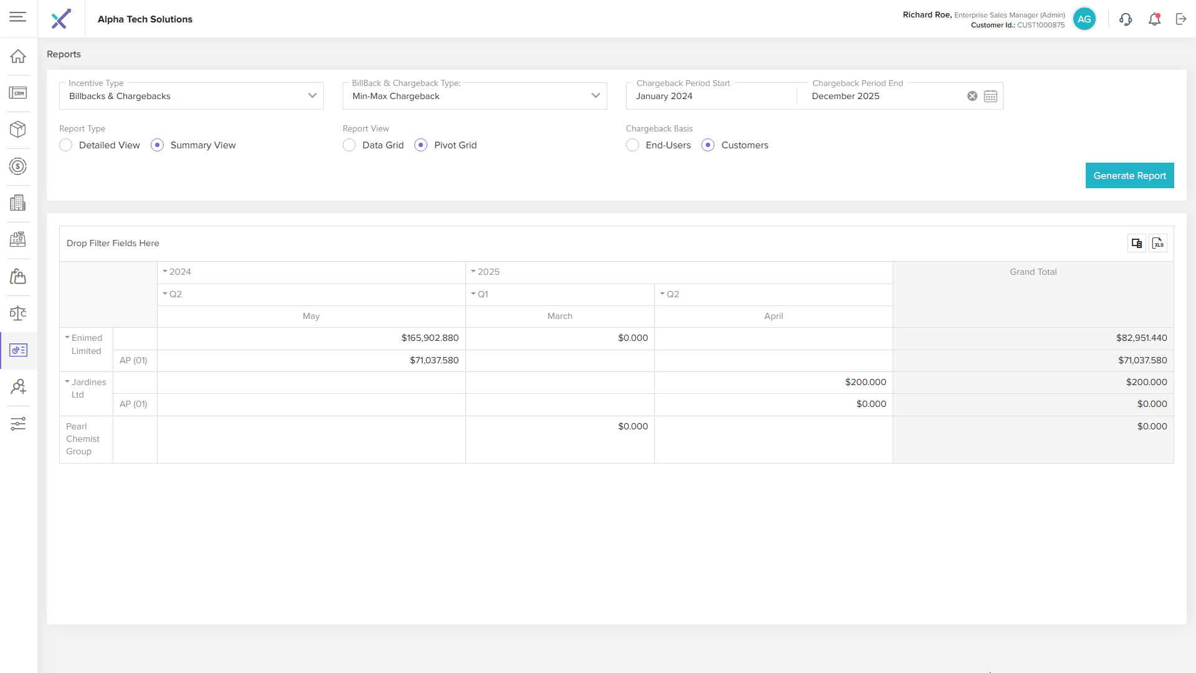Viewport: 1196px width, 673px height.
Task: Click the dollar coin sidebar icon
Action: click(x=18, y=166)
